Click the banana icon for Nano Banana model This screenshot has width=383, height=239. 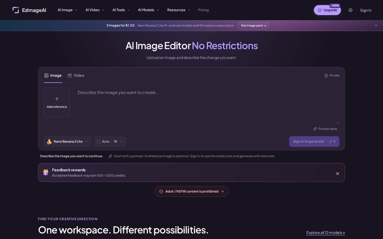pos(49,142)
